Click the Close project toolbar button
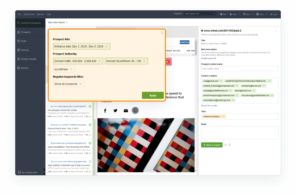Screen dimensions: 296x195 pyautogui.click(x=260, y=14)
